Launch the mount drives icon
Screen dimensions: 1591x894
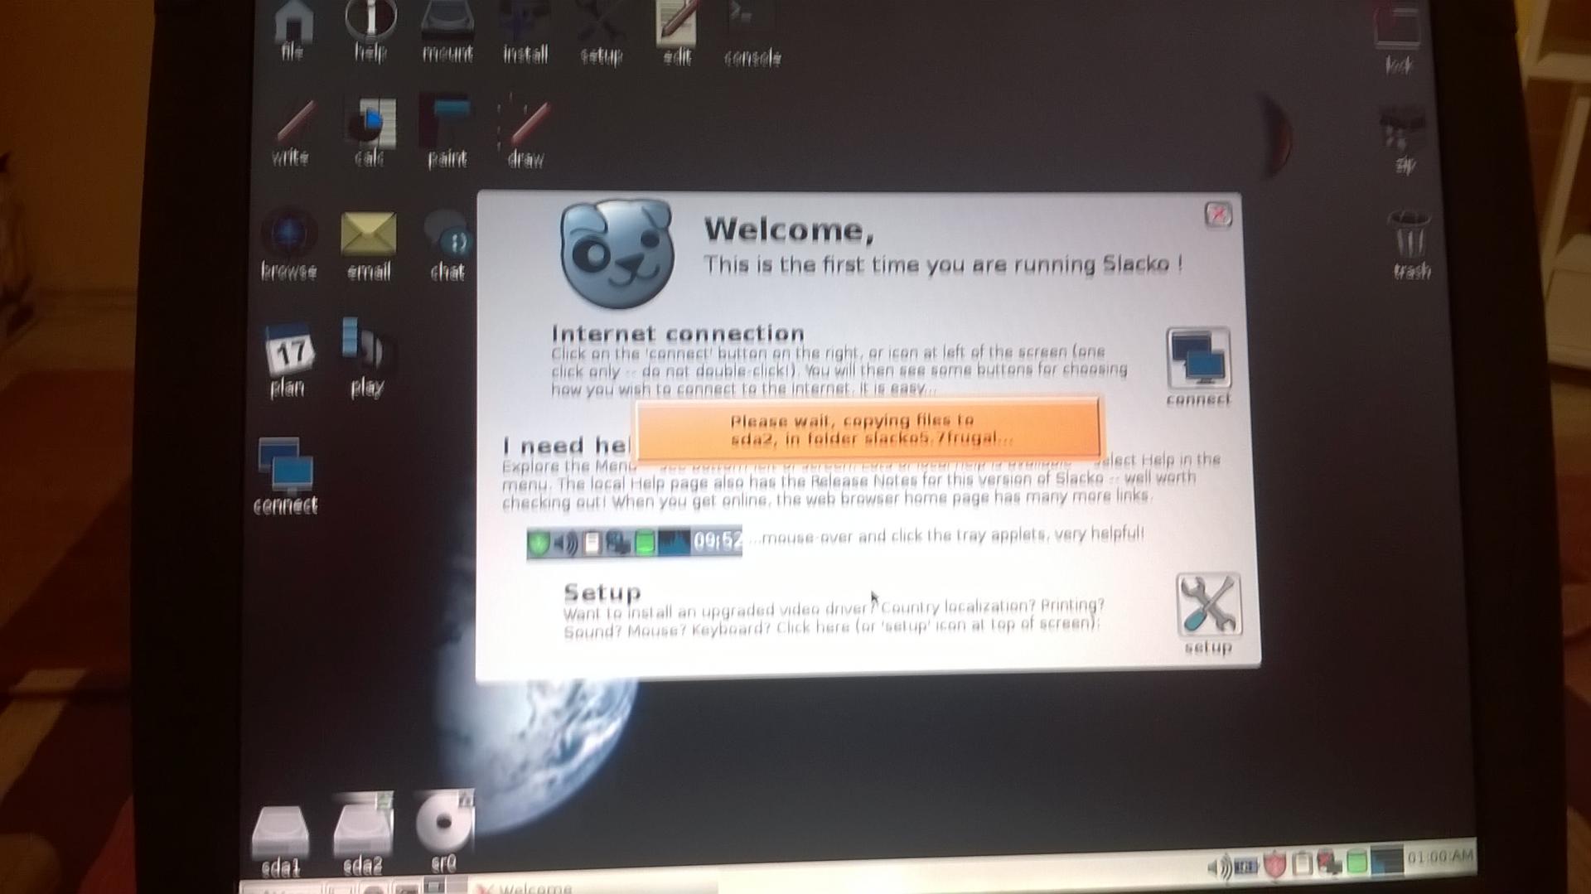pyautogui.click(x=447, y=31)
